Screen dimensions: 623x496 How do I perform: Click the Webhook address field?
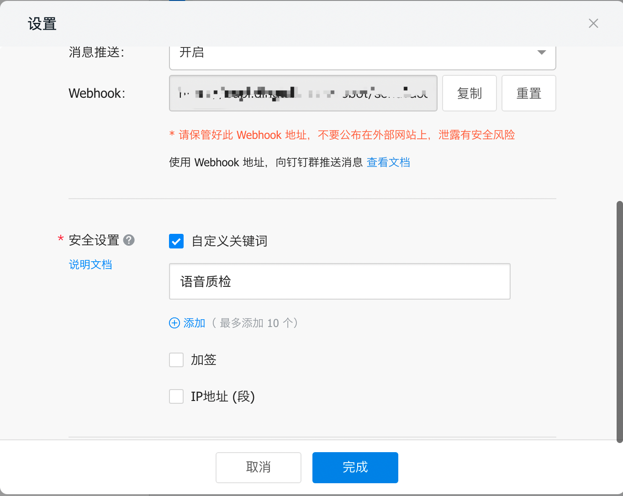303,93
